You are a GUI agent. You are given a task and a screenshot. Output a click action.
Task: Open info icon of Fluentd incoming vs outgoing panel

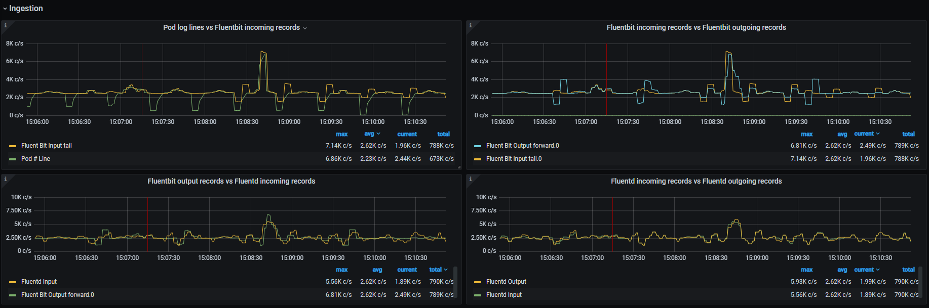(471, 179)
